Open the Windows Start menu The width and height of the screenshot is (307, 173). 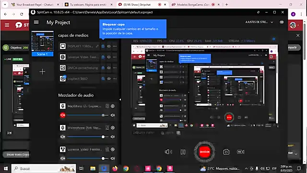coord(6,169)
